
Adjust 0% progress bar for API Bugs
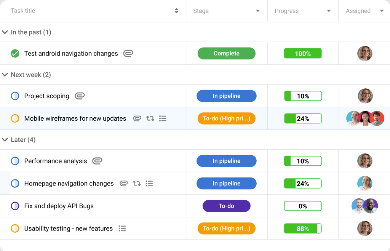pyautogui.click(x=303, y=206)
